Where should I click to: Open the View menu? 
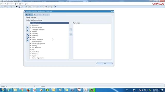click(8, 4)
